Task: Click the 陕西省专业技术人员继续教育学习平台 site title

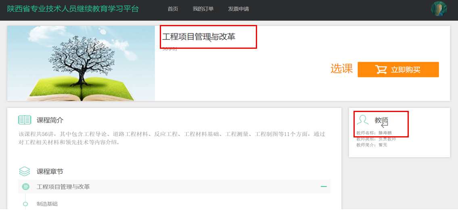Action: click(73, 9)
